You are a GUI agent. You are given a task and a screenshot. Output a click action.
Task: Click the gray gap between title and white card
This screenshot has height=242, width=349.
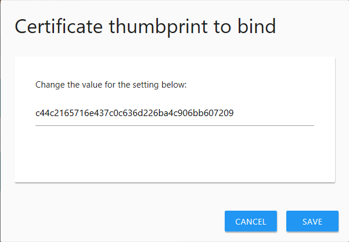tap(174, 50)
